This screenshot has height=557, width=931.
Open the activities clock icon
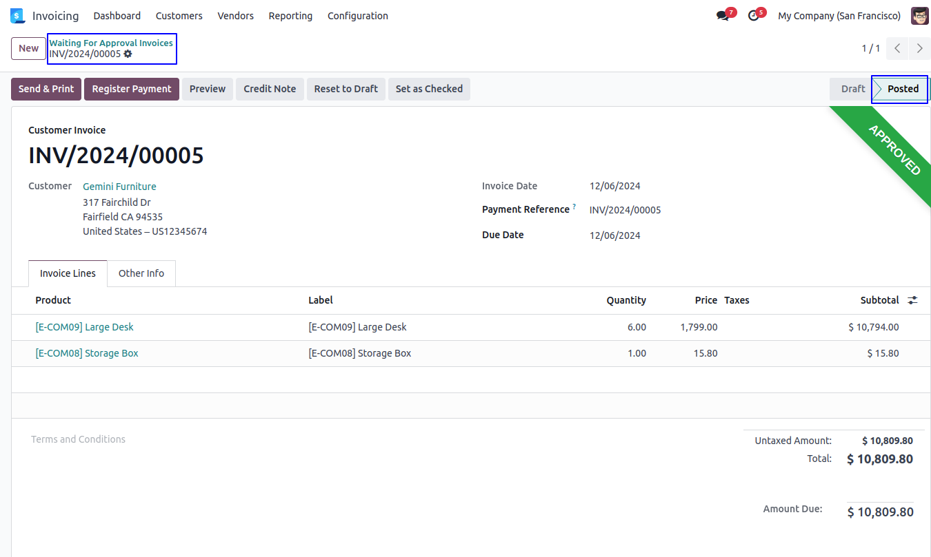pyautogui.click(x=754, y=16)
